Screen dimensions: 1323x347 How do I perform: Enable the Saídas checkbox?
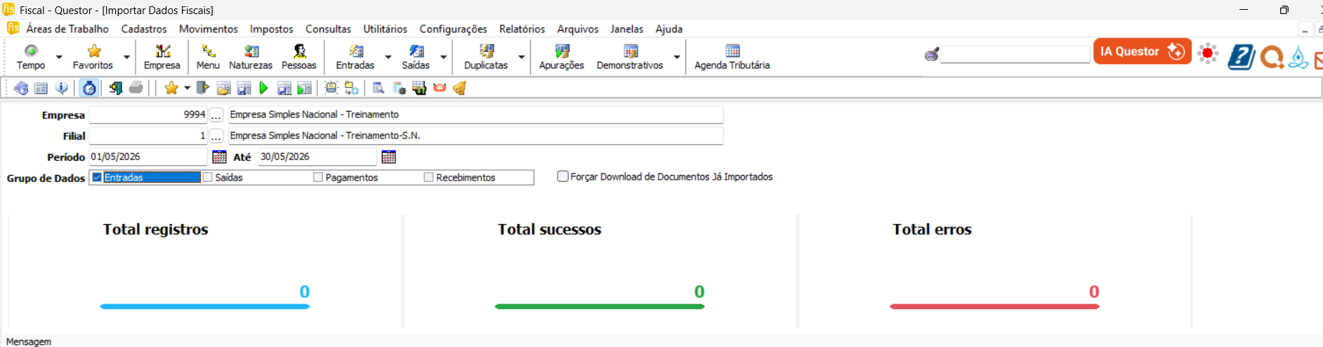(x=208, y=177)
